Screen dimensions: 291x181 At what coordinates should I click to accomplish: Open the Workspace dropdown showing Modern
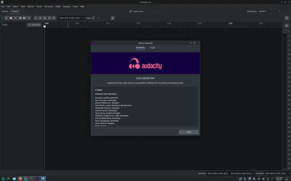[270, 11]
